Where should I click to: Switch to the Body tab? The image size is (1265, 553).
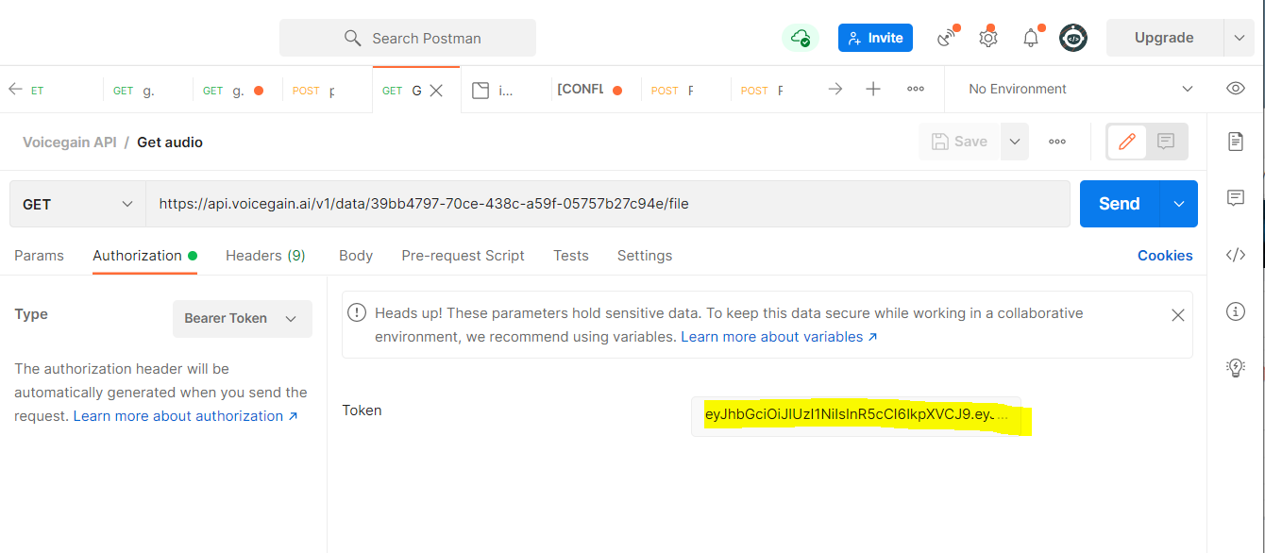point(356,256)
